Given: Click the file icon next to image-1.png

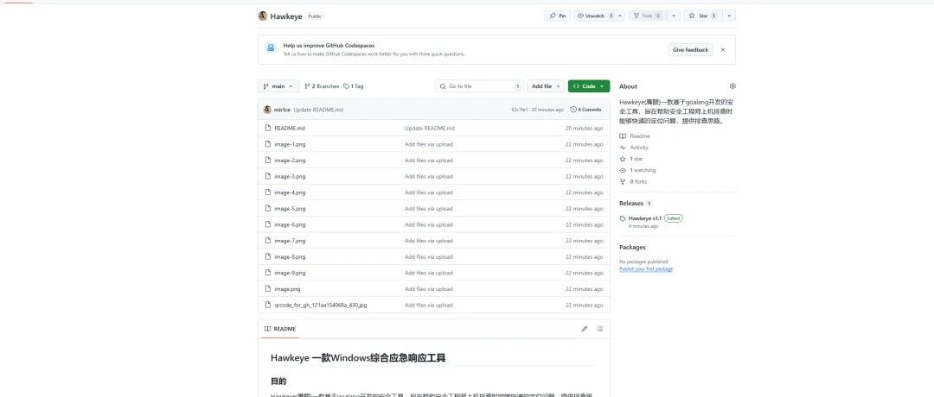Looking at the screenshot, I should point(268,144).
